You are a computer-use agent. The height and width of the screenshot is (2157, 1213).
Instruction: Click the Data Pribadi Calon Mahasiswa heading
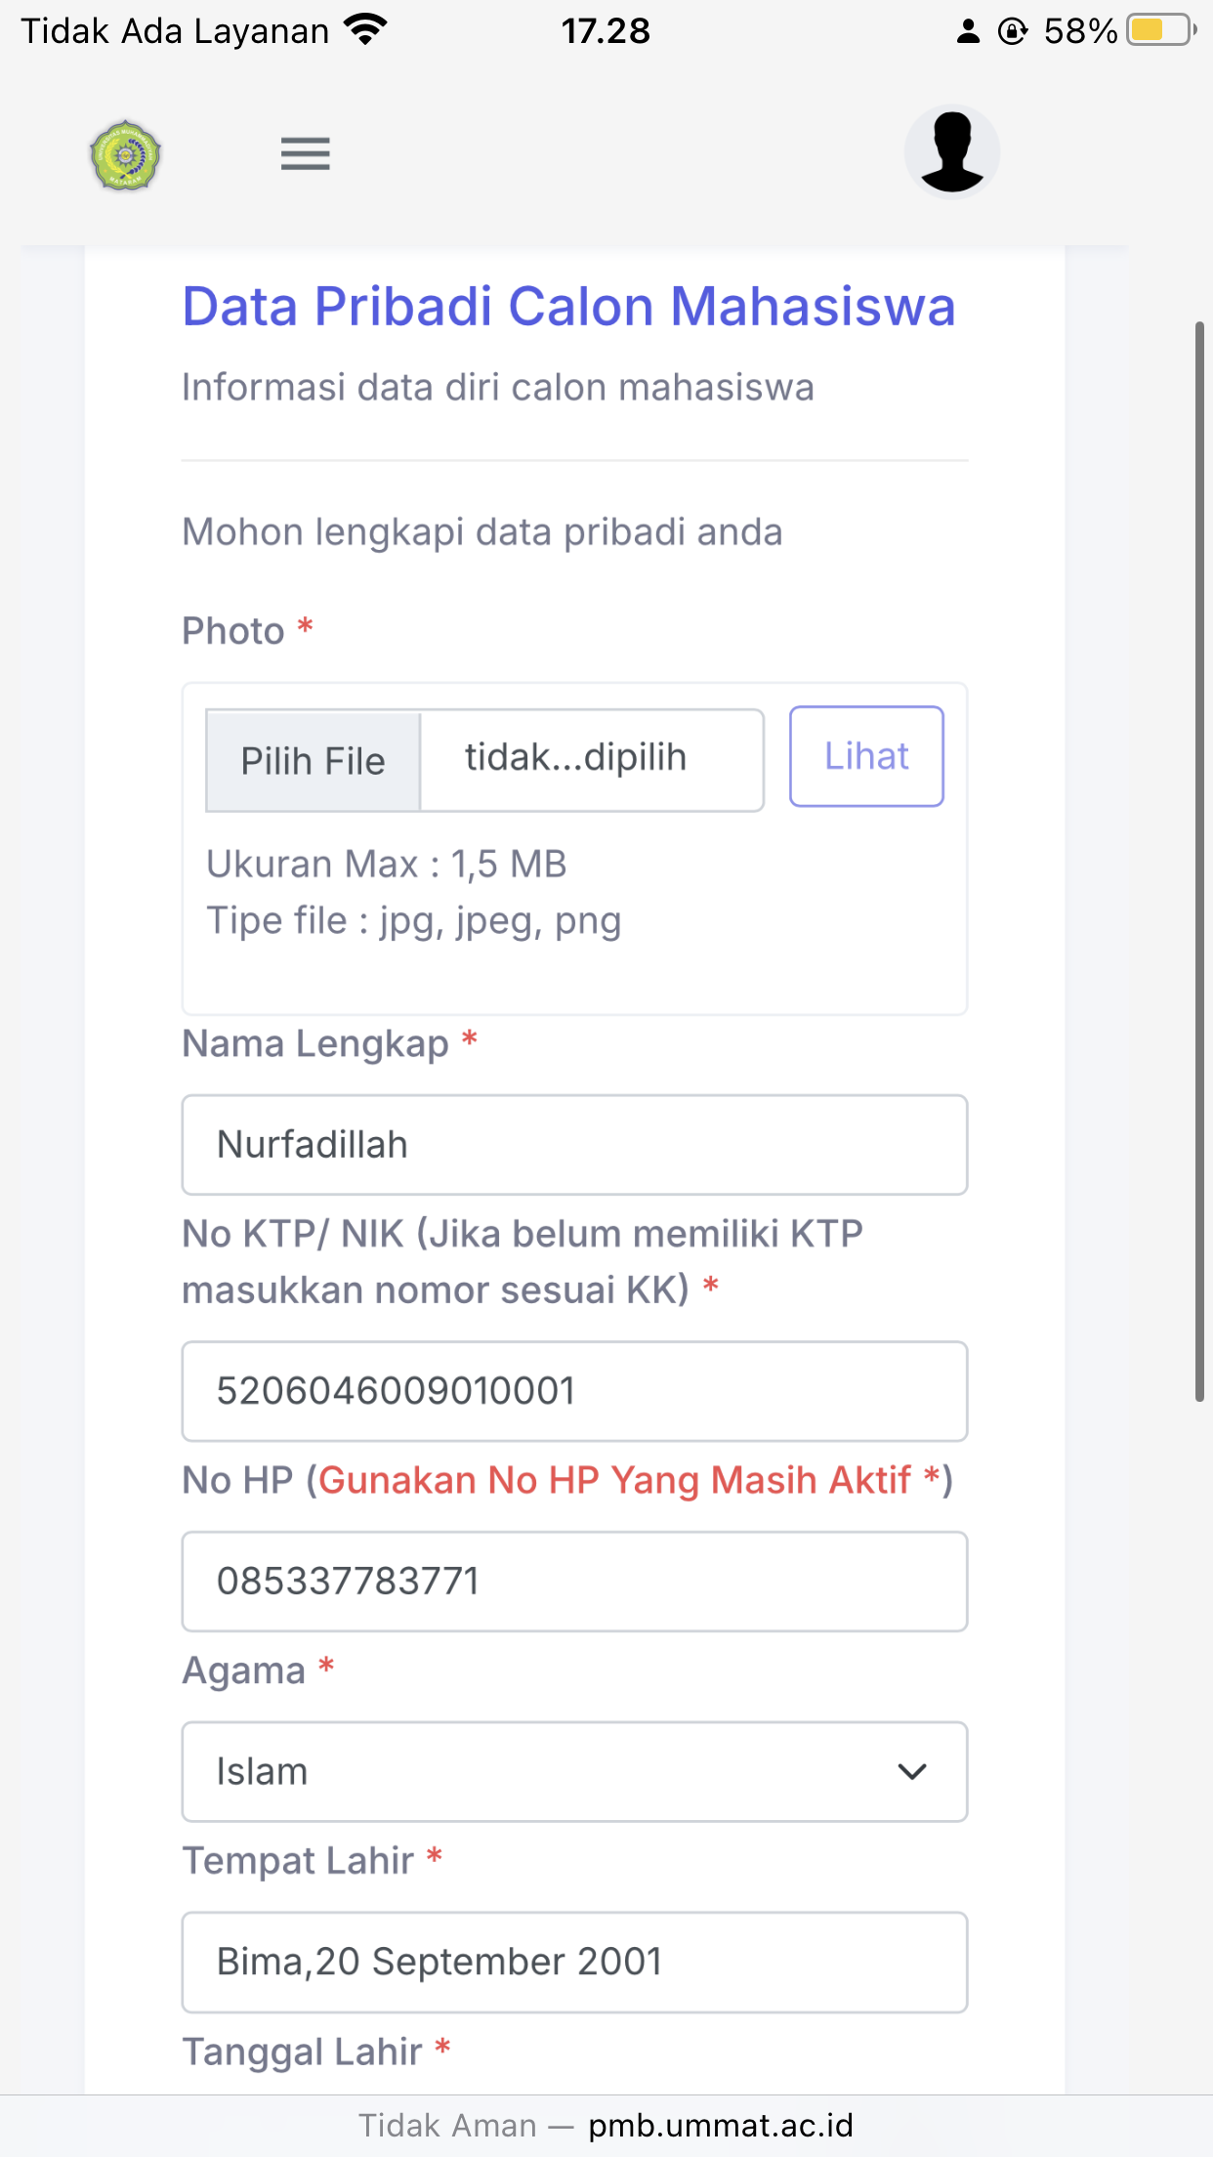pos(568,307)
